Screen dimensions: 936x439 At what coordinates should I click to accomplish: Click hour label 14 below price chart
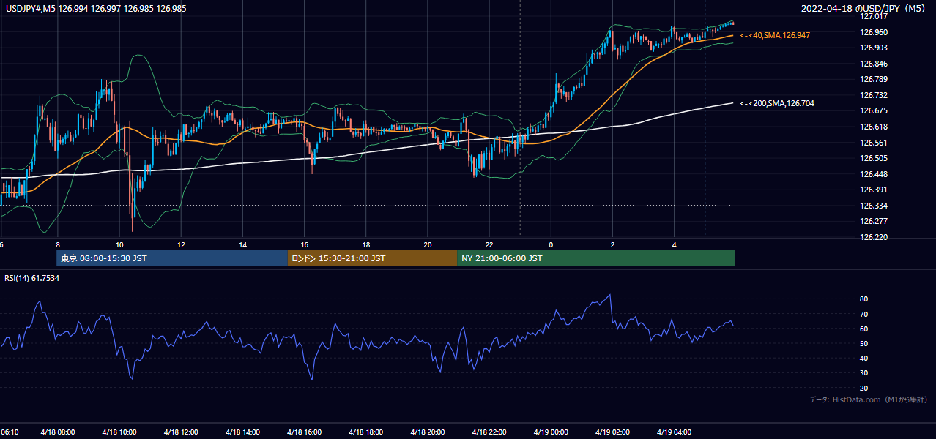coord(242,245)
